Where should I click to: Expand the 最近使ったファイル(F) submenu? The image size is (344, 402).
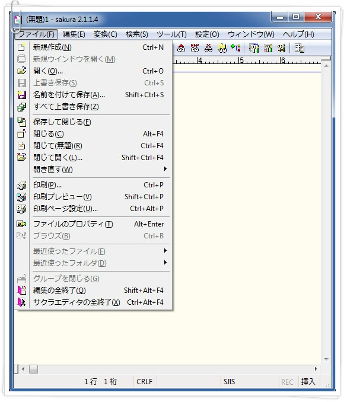(x=93, y=251)
